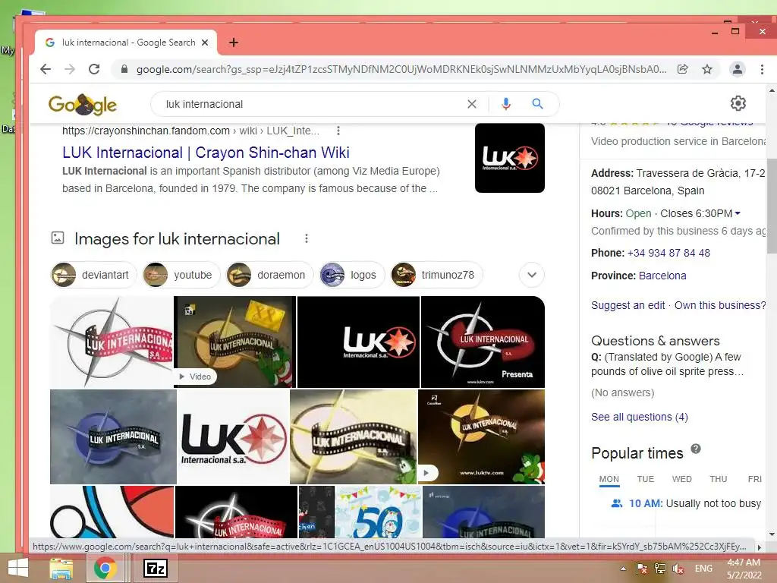Filter images by logos chip
The height and width of the screenshot is (583, 777).
(x=352, y=275)
